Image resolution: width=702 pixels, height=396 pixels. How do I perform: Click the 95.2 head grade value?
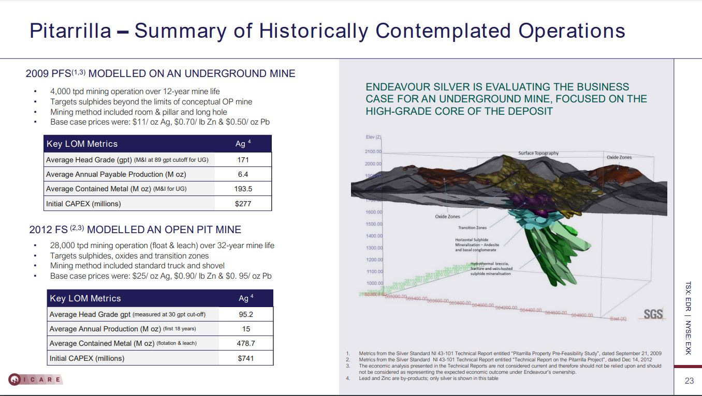(246, 314)
